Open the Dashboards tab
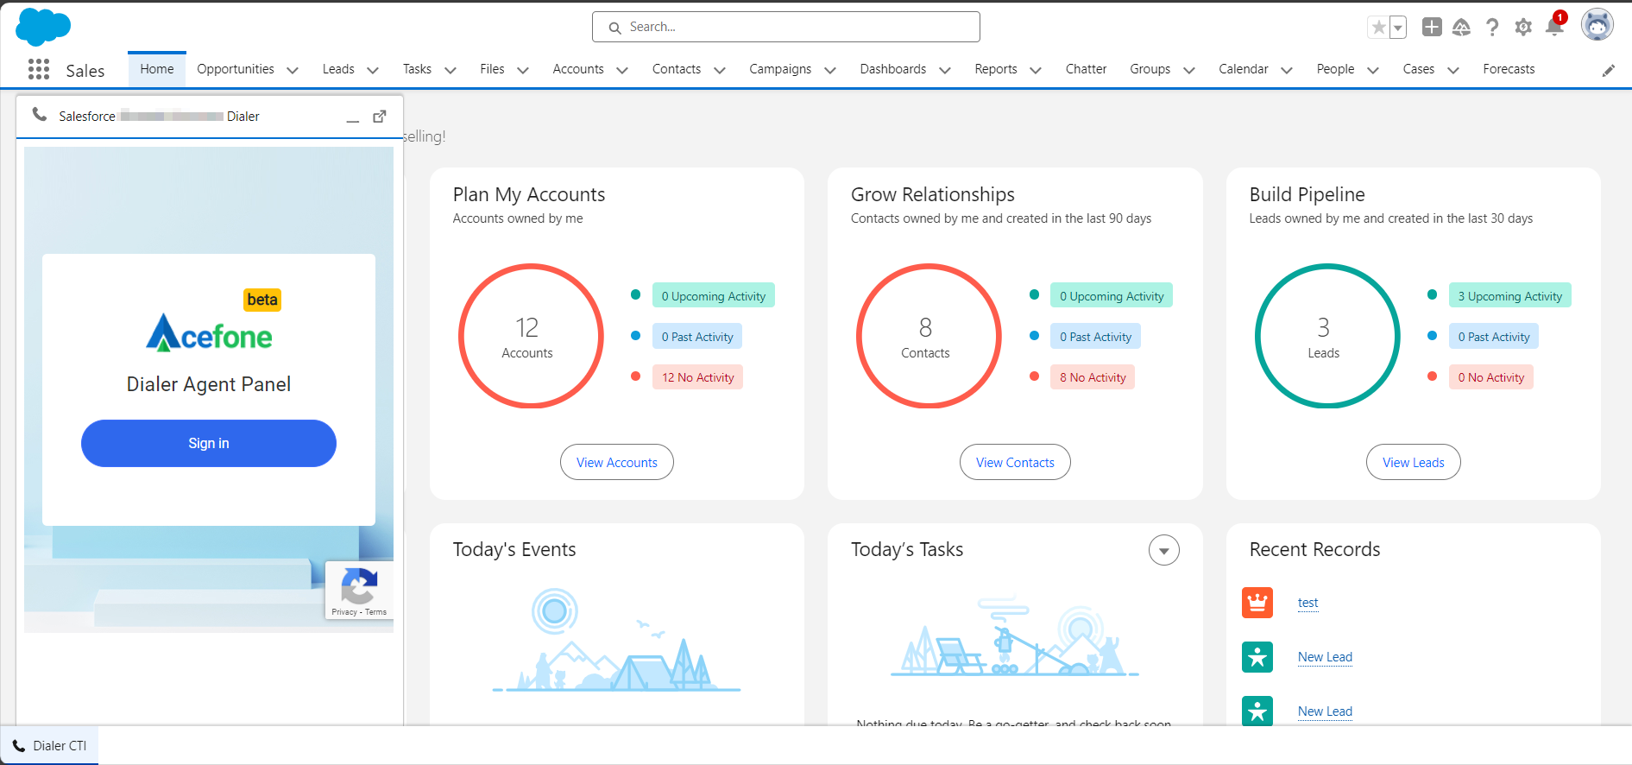Image resolution: width=1632 pixels, height=765 pixels. pyautogui.click(x=893, y=69)
